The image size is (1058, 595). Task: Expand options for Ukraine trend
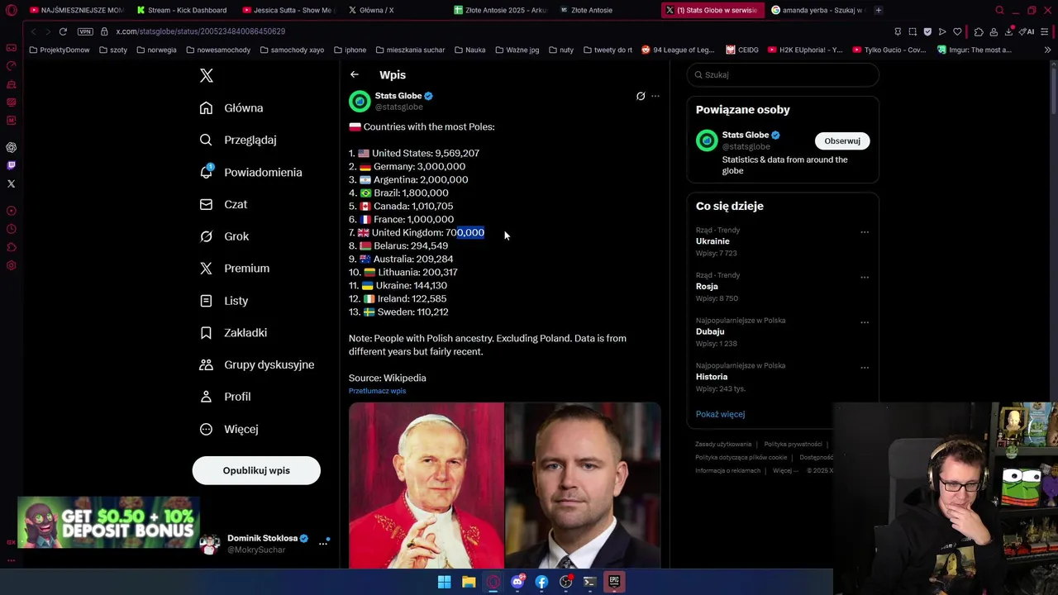[865, 232]
